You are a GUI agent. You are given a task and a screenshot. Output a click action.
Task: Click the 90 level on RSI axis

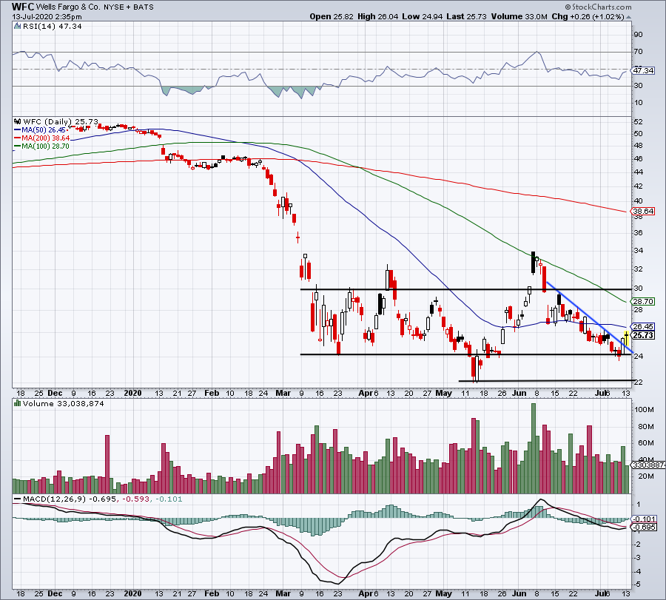638,35
